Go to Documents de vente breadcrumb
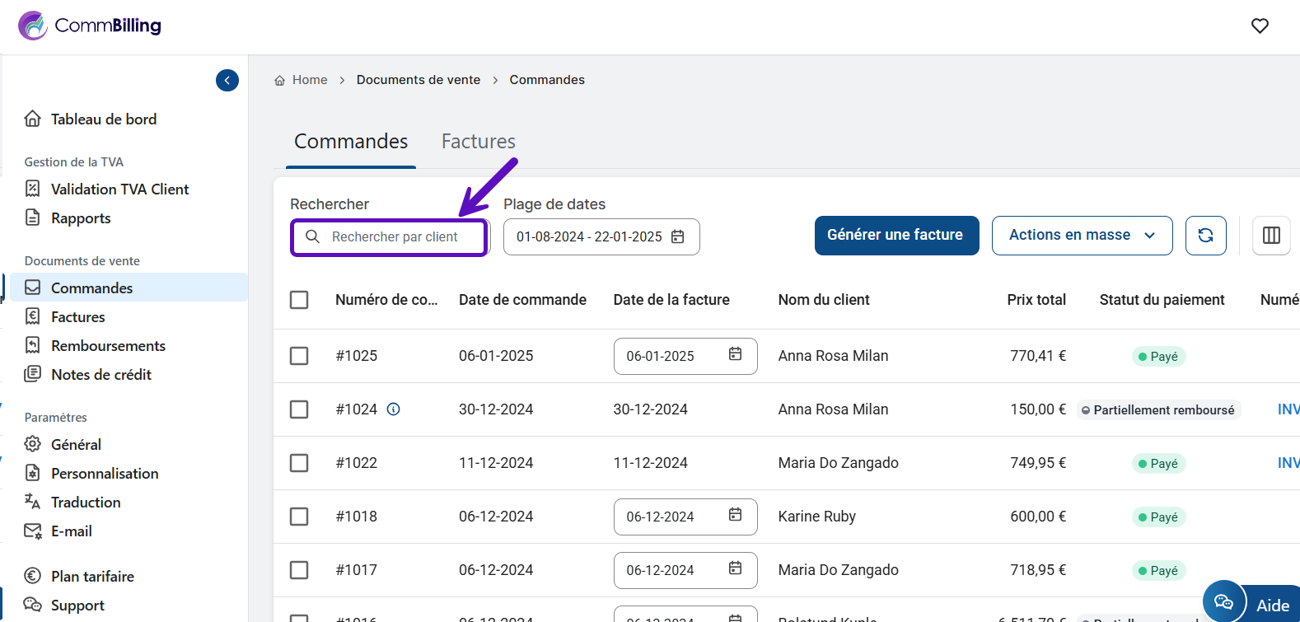 (x=418, y=80)
